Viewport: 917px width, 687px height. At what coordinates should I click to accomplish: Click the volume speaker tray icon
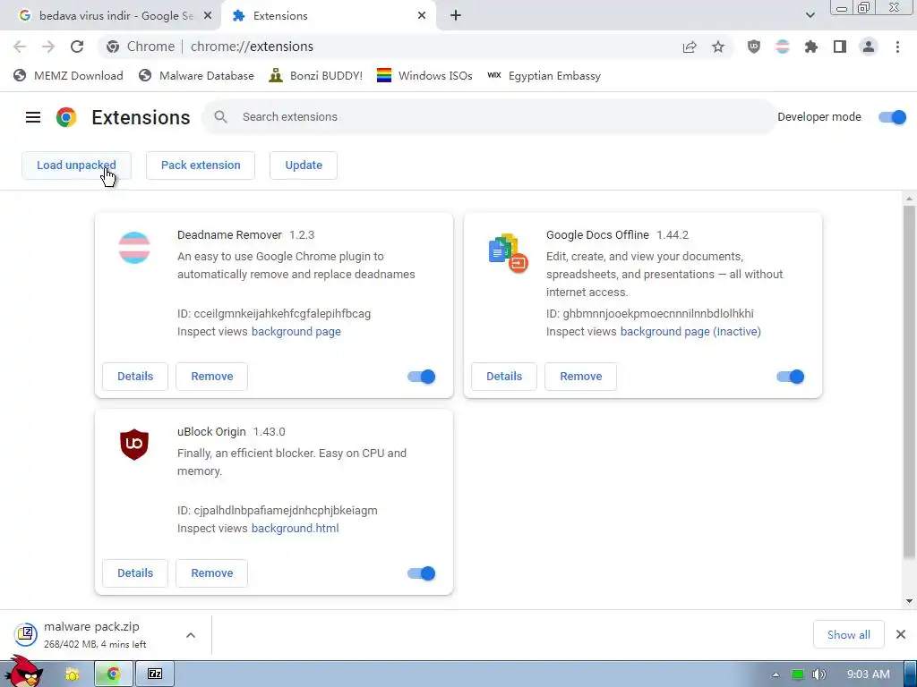coord(818,674)
